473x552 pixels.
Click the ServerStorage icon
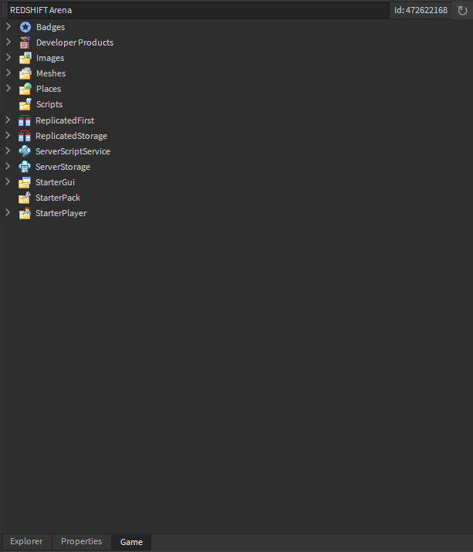click(x=25, y=167)
